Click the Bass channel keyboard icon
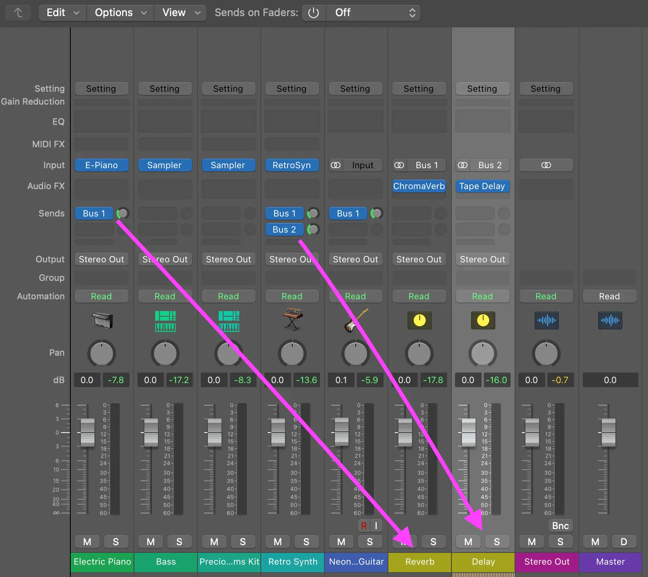648x577 pixels. (x=165, y=321)
